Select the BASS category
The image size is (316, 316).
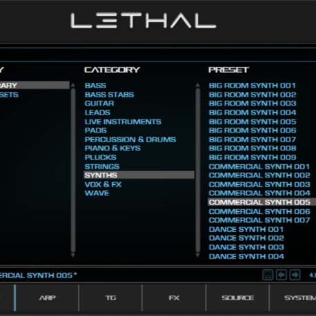(95, 86)
